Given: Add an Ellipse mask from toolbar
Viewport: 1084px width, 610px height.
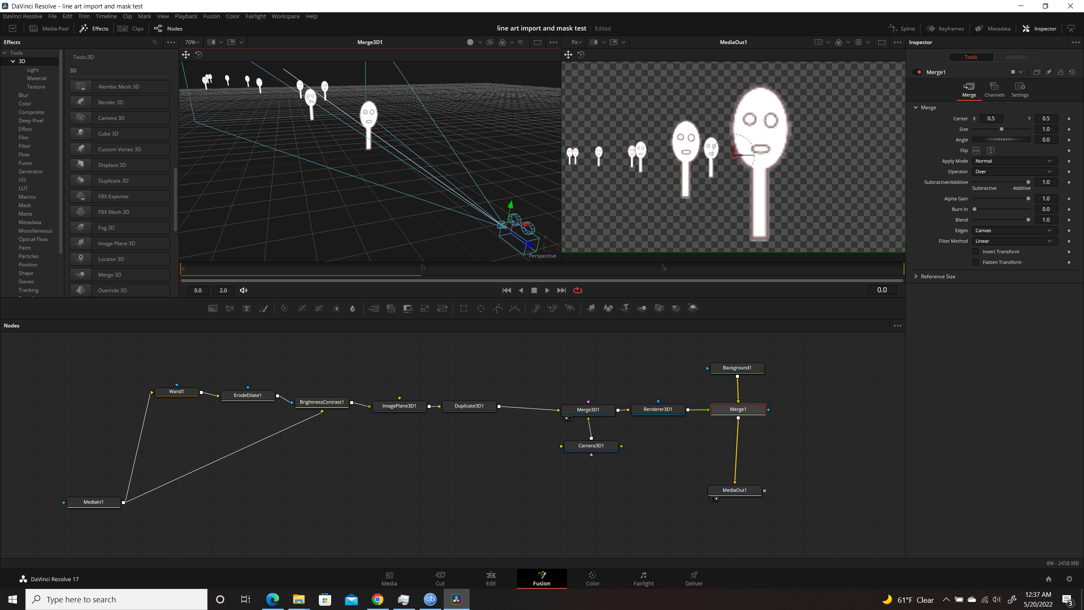Looking at the screenshot, I should point(481,308).
